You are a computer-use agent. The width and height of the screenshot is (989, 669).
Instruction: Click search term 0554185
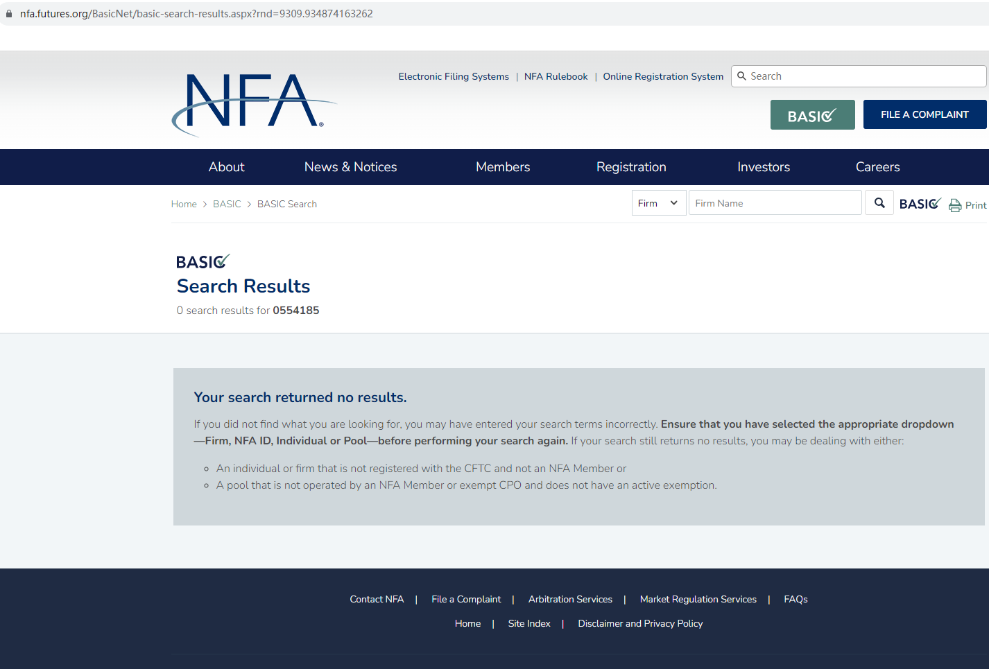296,311
